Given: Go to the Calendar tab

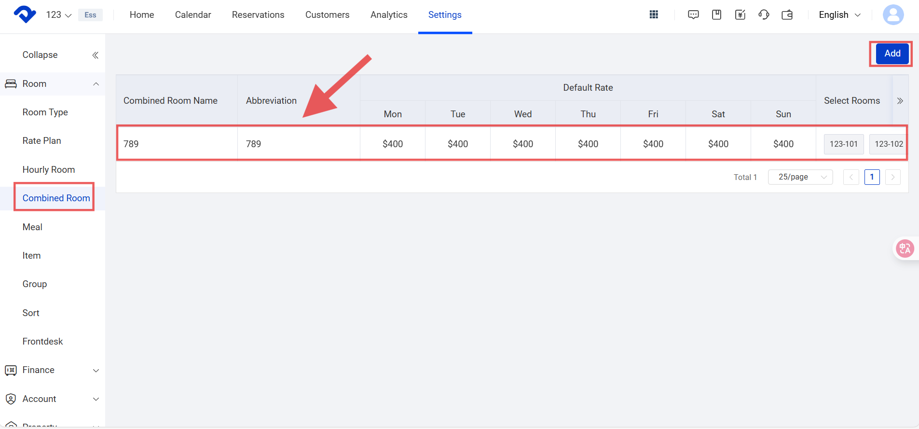Looking at the screenshot, I should [x=193, y=14].
